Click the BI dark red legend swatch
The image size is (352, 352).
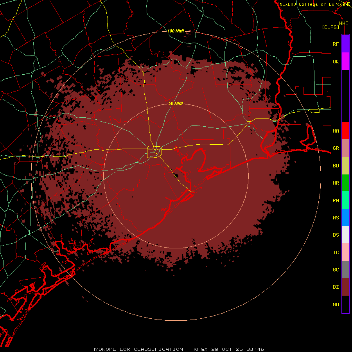coord(345,287)
